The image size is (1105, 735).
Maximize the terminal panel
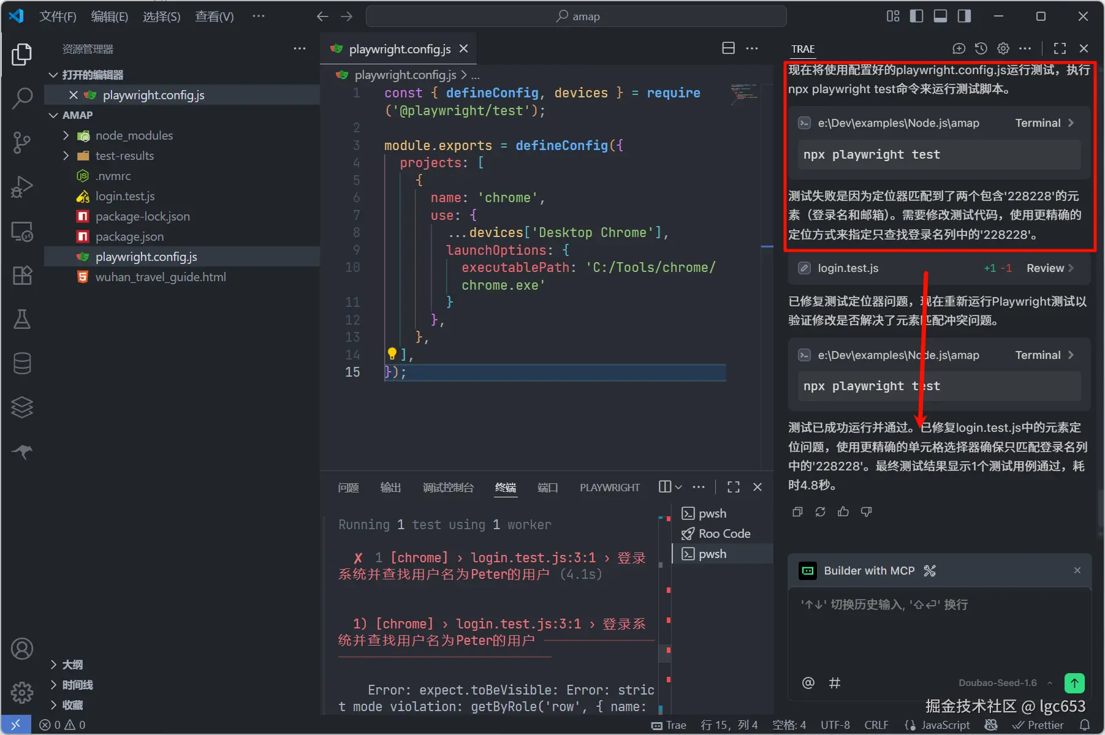[x=733, y=487]
